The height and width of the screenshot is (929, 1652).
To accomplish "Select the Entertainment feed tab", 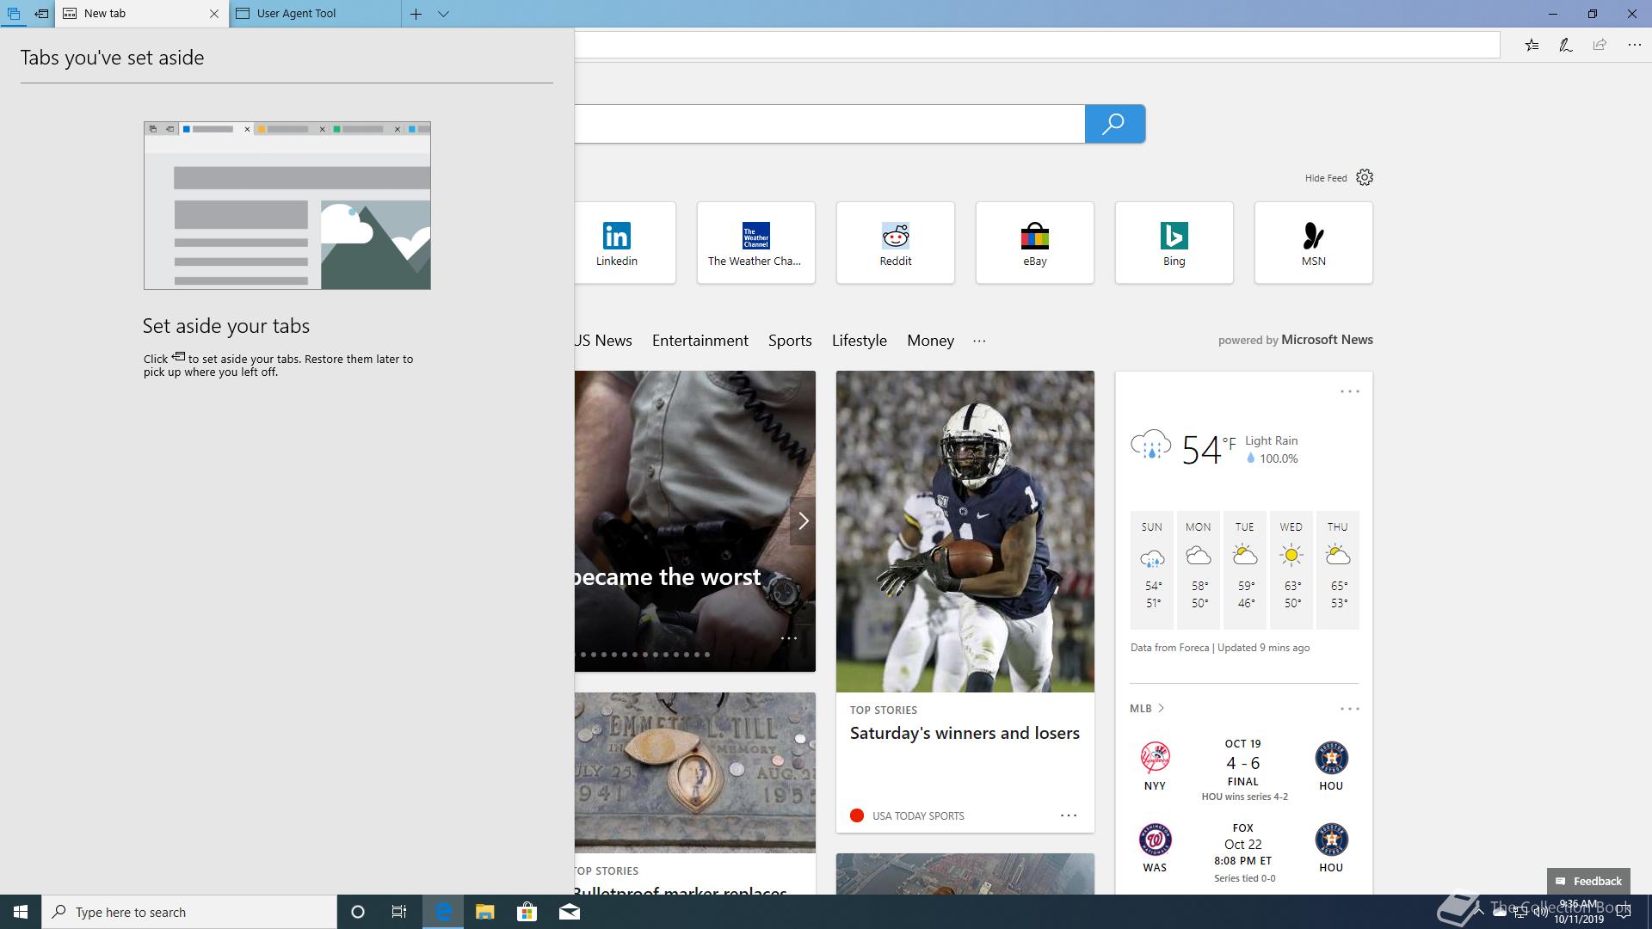I will point(700,341).
